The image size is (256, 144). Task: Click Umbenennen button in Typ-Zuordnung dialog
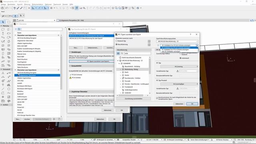(x=93, y=48)
